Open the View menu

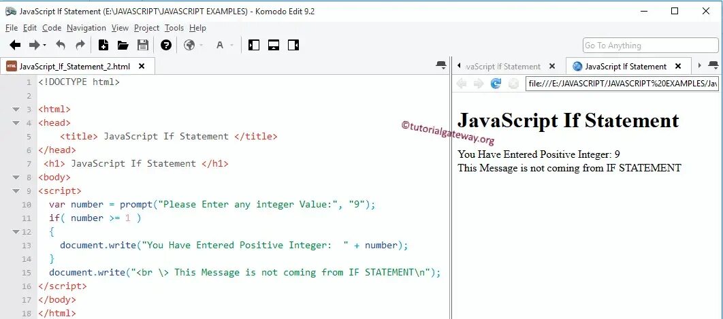click(x=120, y=28)
